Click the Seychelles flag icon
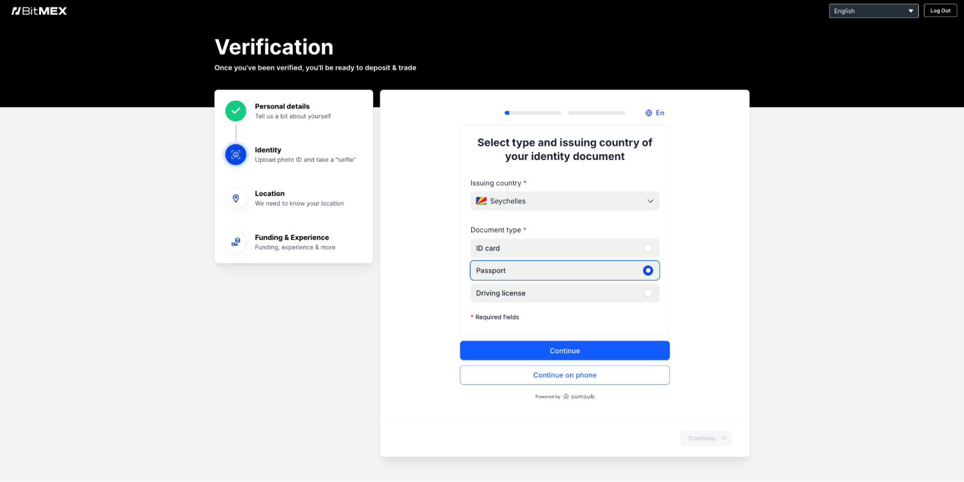This screenshot has width=964, height=482. point(481,201)
